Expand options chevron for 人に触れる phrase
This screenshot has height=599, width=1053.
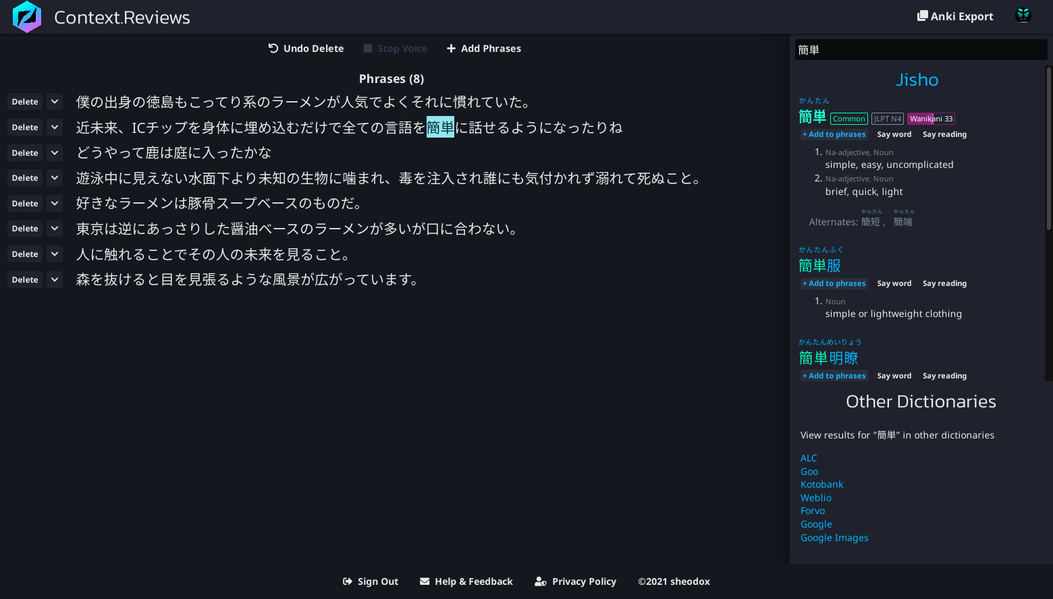(x=55, y=254)
